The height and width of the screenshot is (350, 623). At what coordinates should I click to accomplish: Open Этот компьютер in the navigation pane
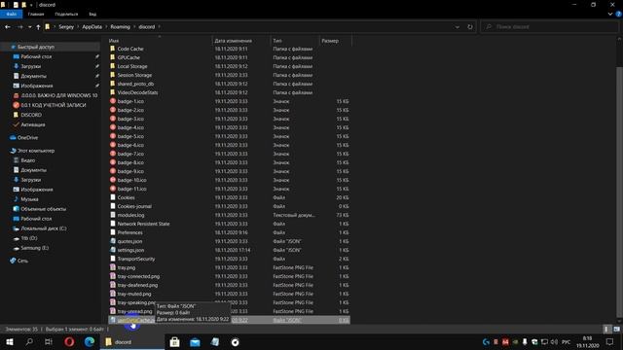click(36, 151)
